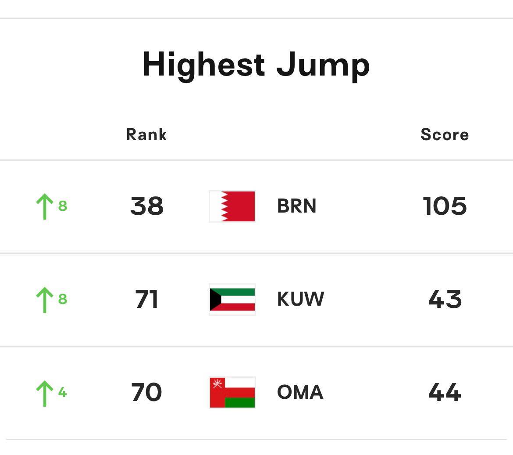Viewport: 513px width, 455px height.
Task: Click Oman's score of 44
Action: 445,393
